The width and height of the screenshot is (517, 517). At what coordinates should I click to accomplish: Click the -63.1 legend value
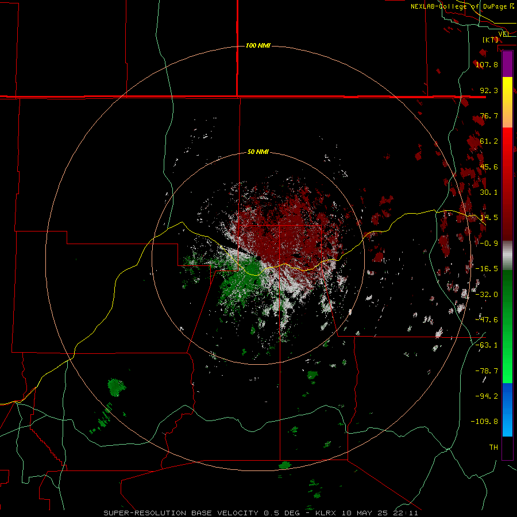click(487, 345)
